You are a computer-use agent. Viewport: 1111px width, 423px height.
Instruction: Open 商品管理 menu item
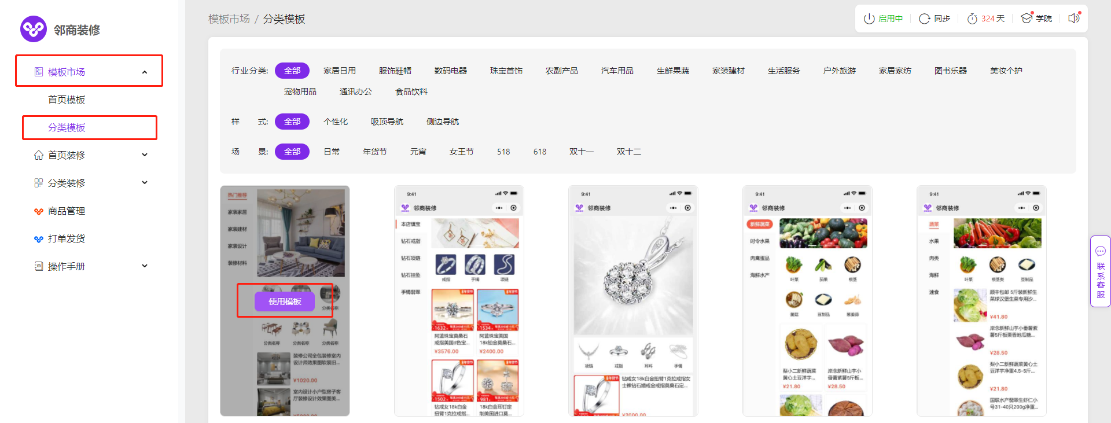pos(67,211)
